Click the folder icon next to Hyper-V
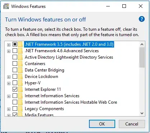 click(x=20, y=83)
